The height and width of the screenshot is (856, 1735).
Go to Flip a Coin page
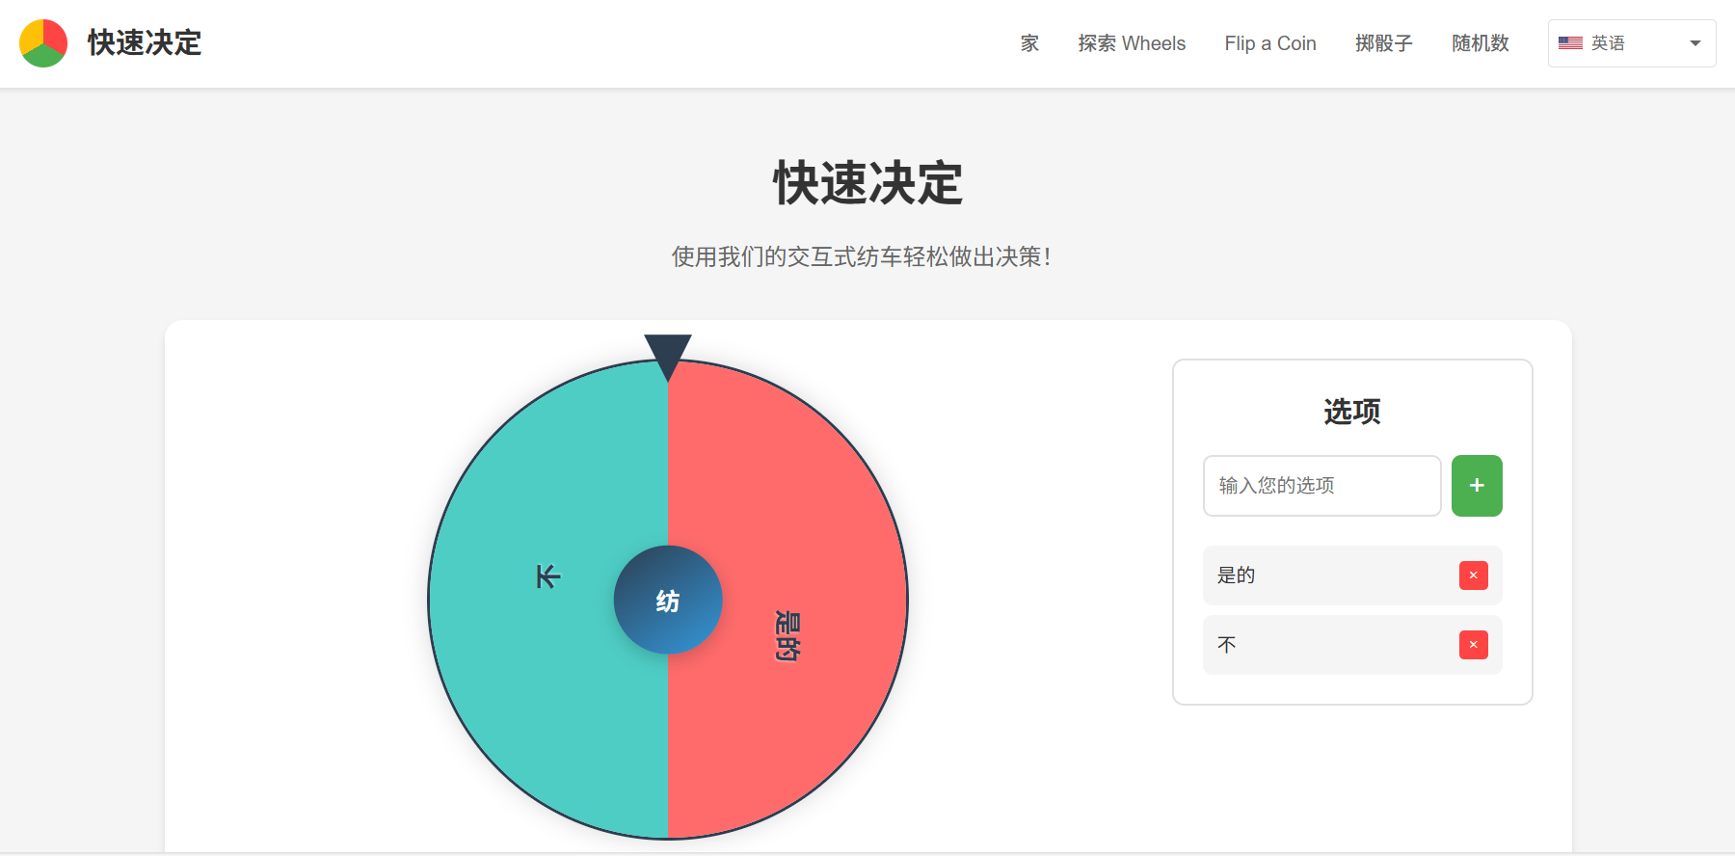[1270, 43]
